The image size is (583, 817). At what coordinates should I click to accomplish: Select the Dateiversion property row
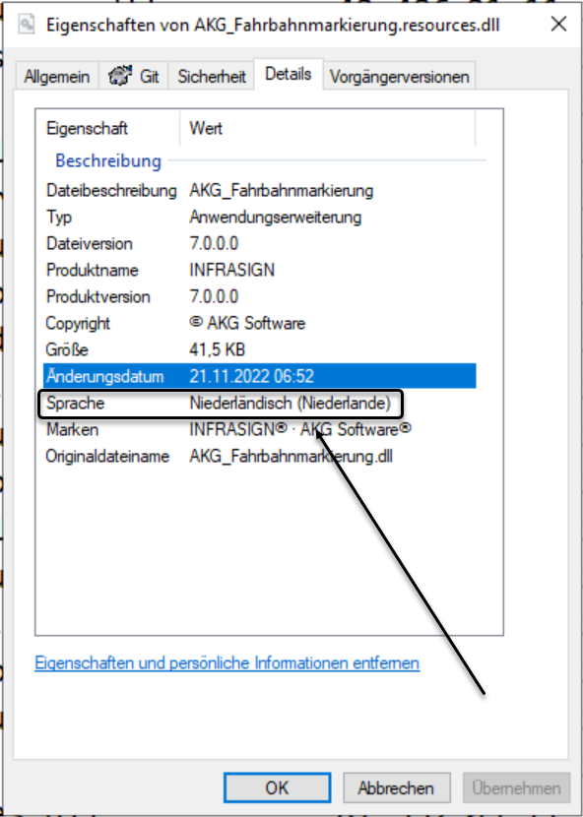(260, 243)
